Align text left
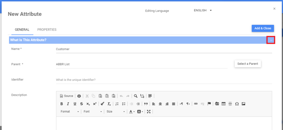Viewport: 283px width, 130px height. [x=154, y=104]
